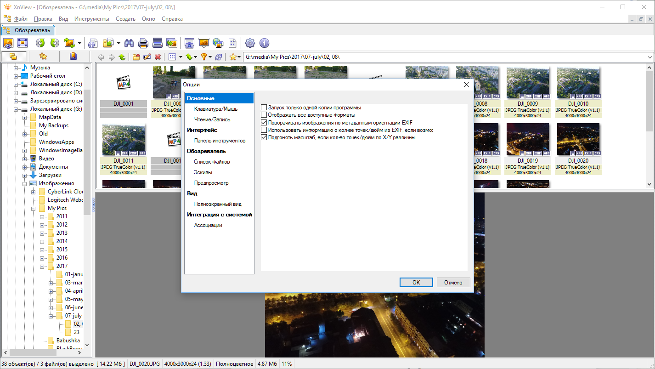
Task: Click the About info icon in toolbar
Action: click(x=264, y=43)
